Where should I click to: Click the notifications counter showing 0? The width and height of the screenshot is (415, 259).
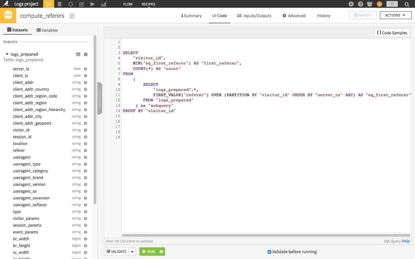click(392, 4)
